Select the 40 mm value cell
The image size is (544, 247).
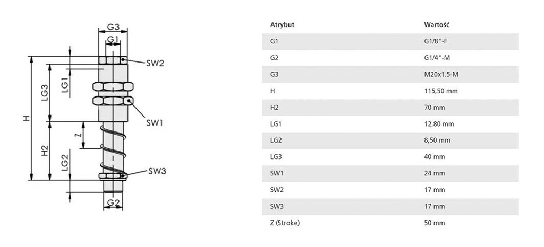[x=434, y=157]
